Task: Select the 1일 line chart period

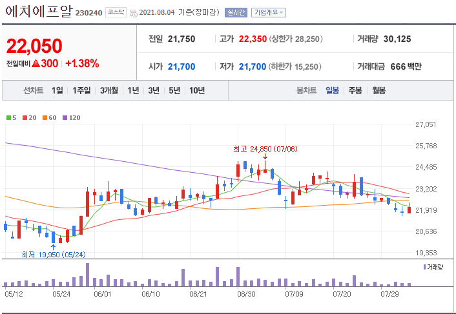Action: tap(57, 90)
